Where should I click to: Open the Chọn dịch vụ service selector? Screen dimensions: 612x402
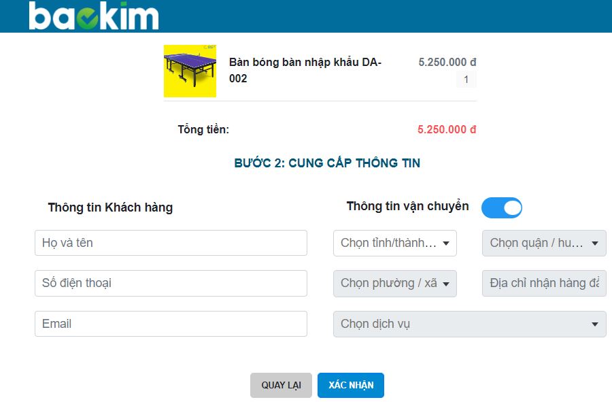[469, 323]
